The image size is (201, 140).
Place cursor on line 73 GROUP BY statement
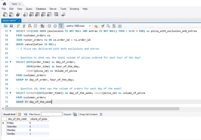click(x=34, y=102)
